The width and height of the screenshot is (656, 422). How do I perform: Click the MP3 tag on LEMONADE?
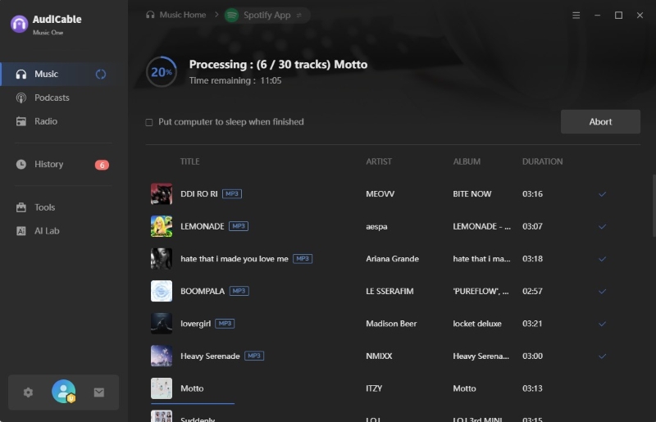239,226
